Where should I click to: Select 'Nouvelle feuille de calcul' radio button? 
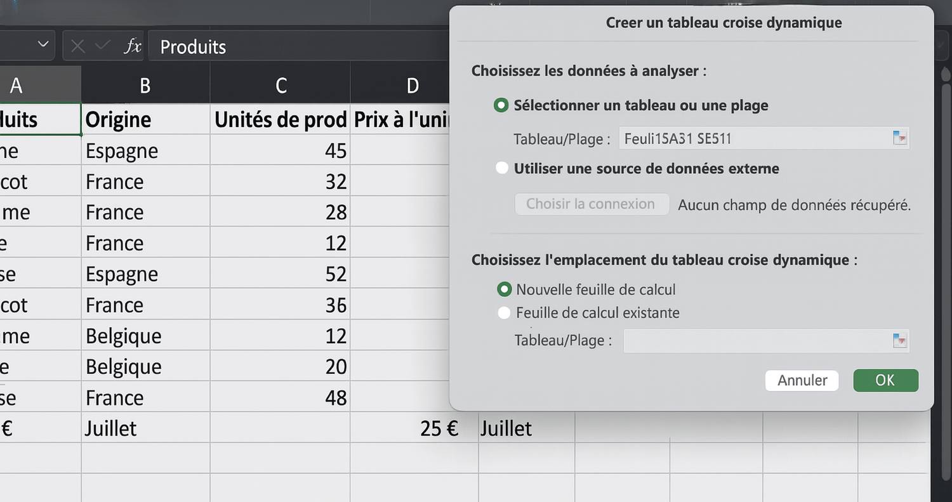point(504,289)
